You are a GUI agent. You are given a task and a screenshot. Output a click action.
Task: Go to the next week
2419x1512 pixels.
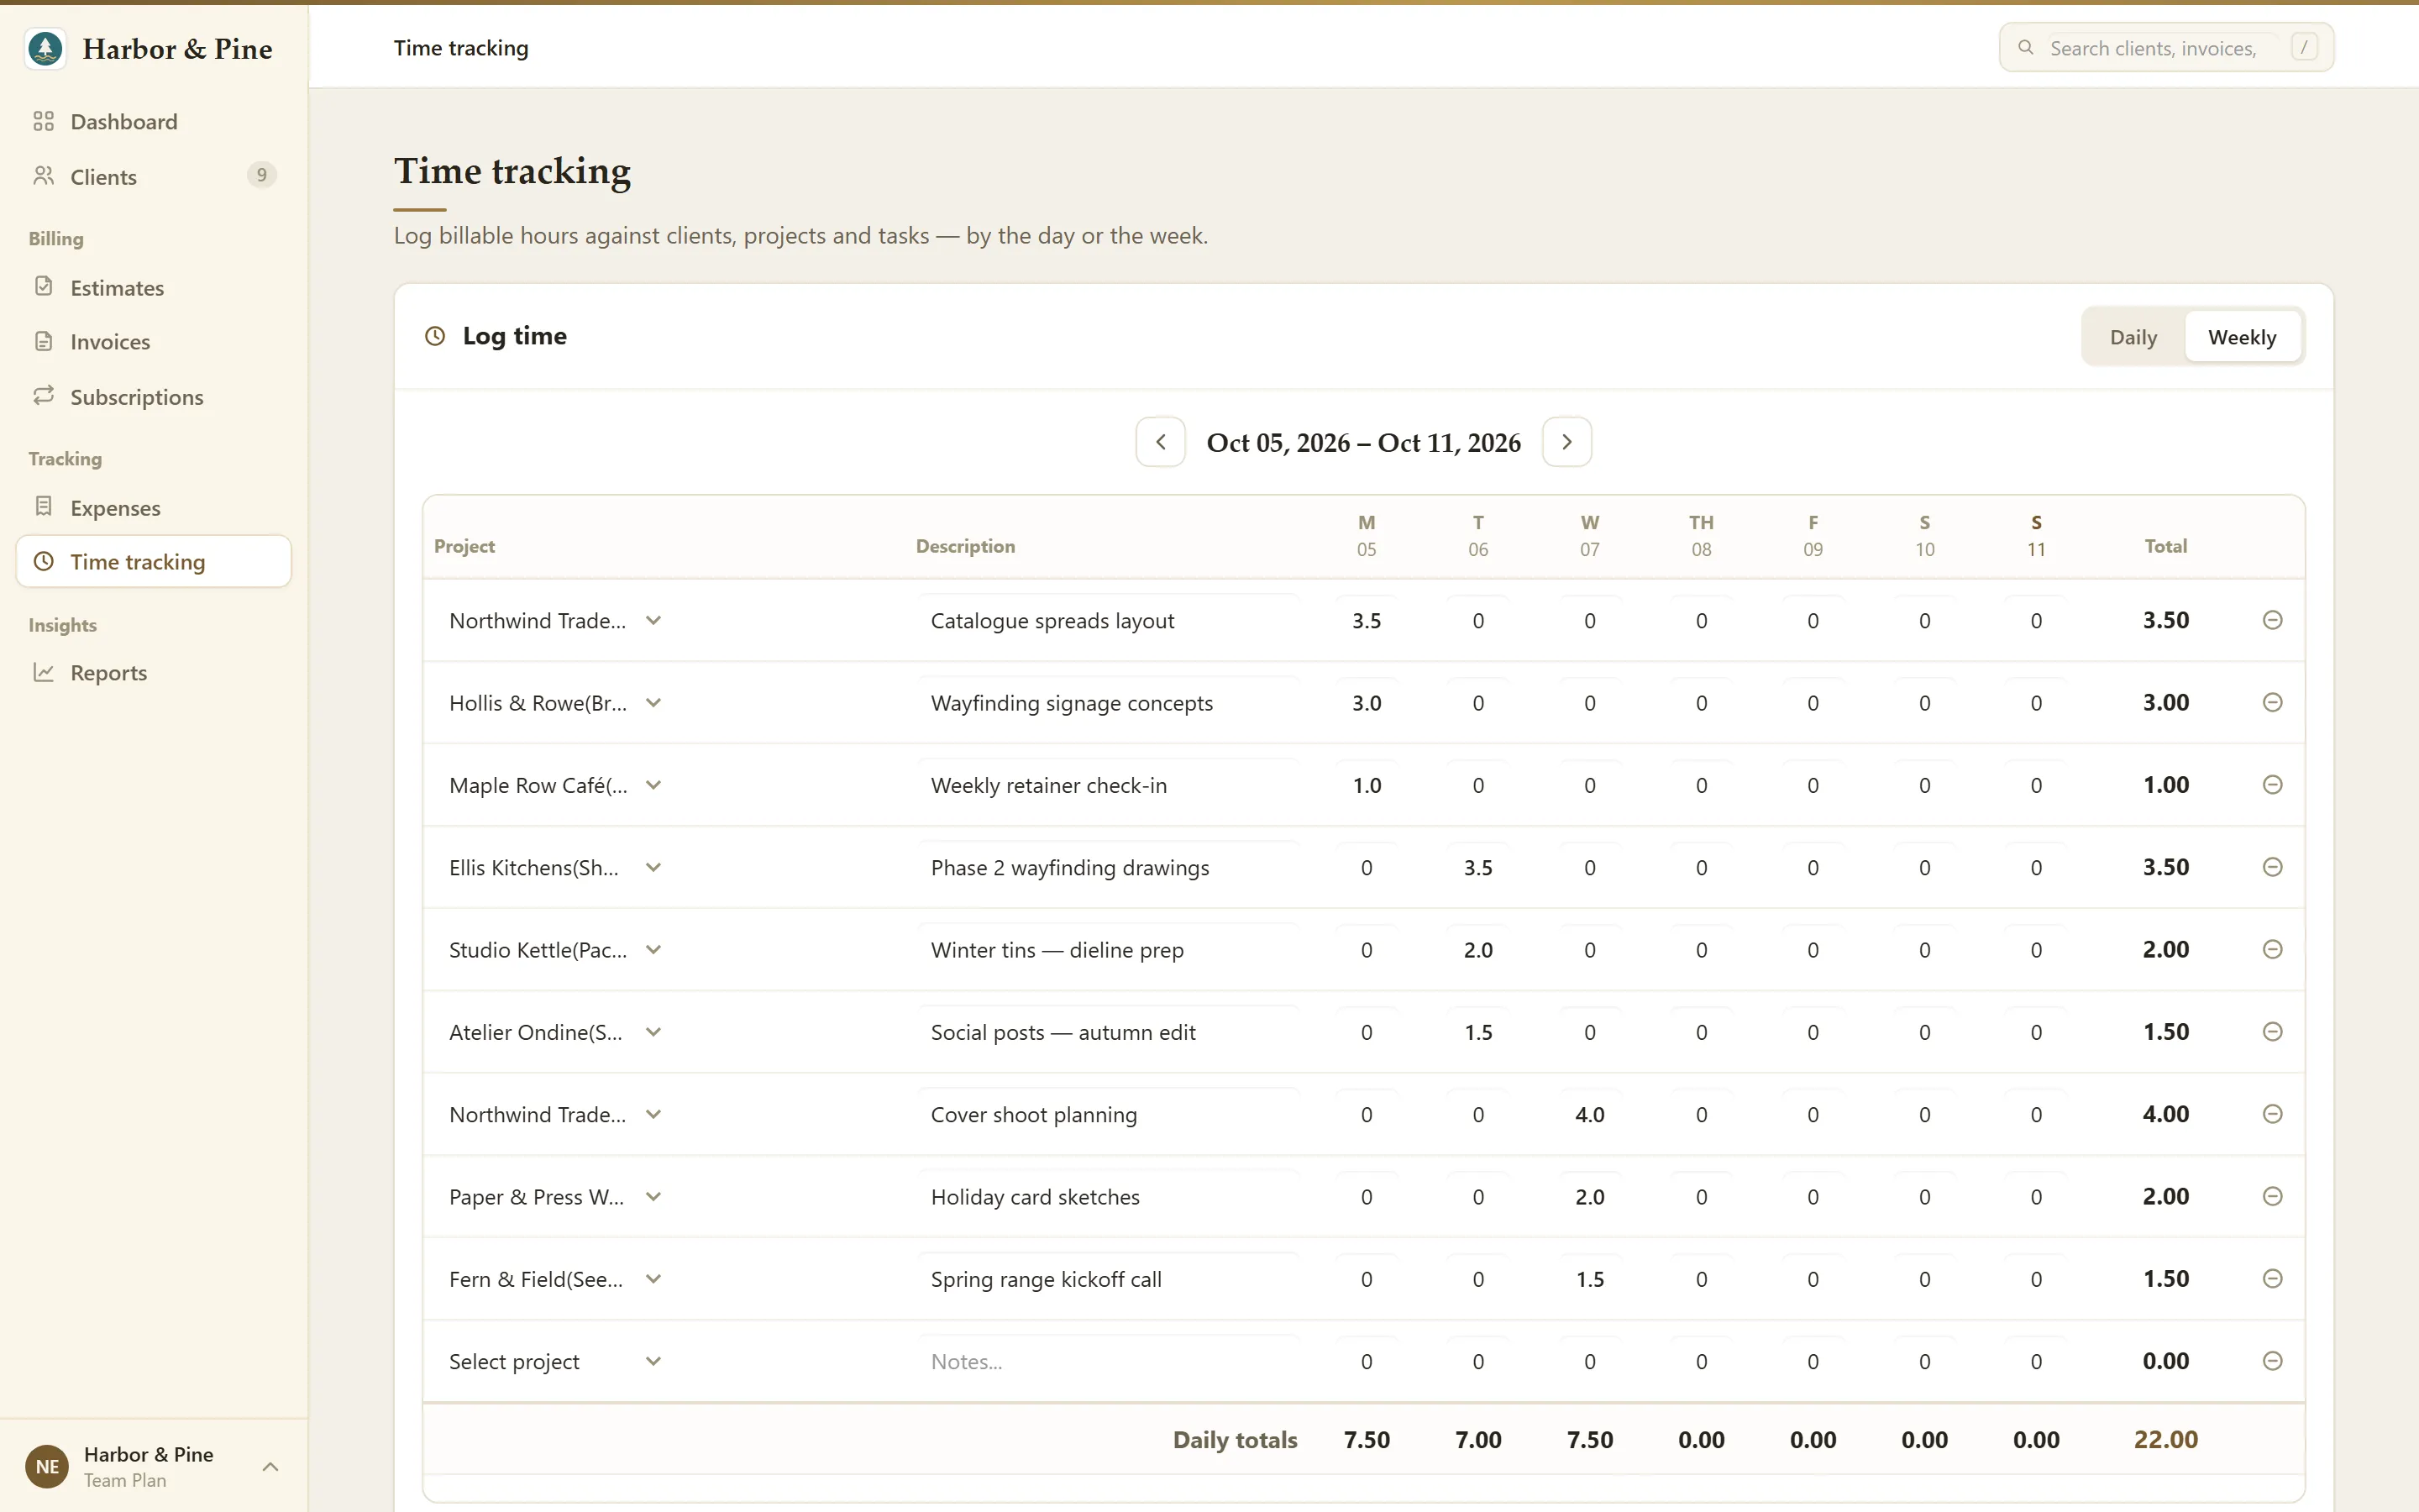click(x=1566, y=442)
